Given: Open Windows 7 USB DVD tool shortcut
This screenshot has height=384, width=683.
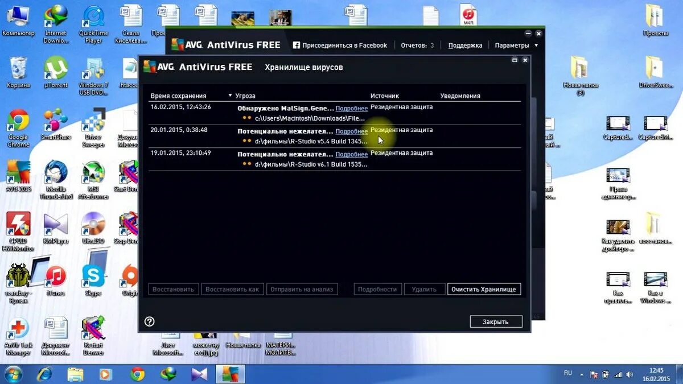Looking at the screenshot, I should tap(93, 76).
